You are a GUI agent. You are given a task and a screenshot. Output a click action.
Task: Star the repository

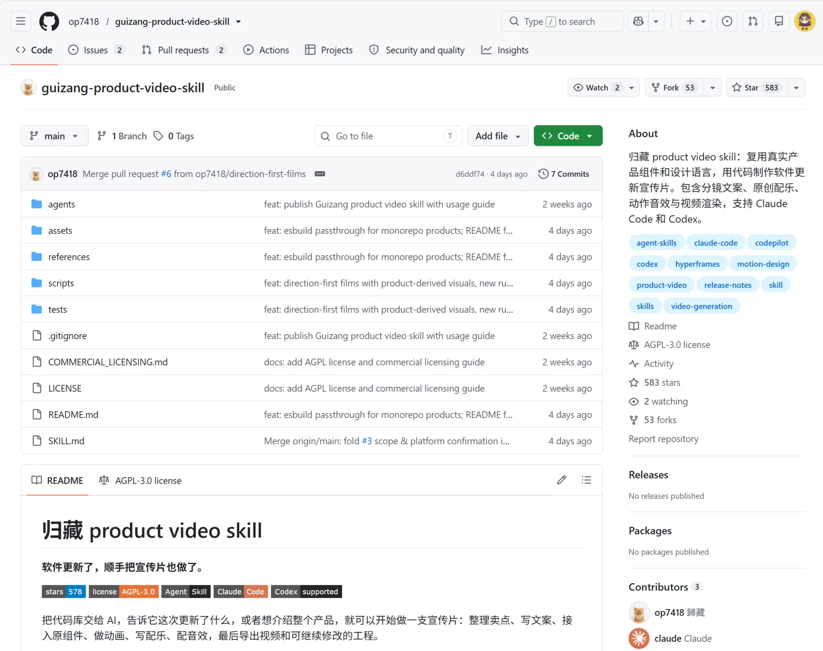click(x=757, y=87)
